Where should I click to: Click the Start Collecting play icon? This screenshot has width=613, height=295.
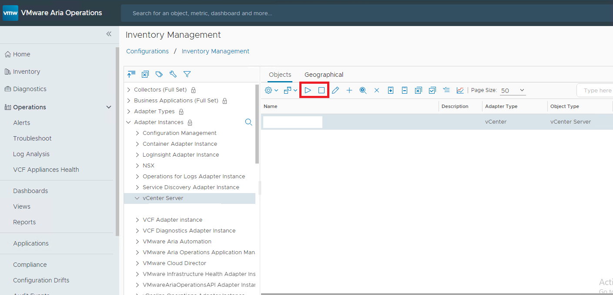(x=308, y=90)
